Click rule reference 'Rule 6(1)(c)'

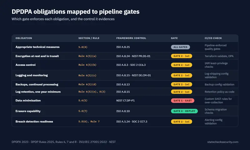pos(87,75)
